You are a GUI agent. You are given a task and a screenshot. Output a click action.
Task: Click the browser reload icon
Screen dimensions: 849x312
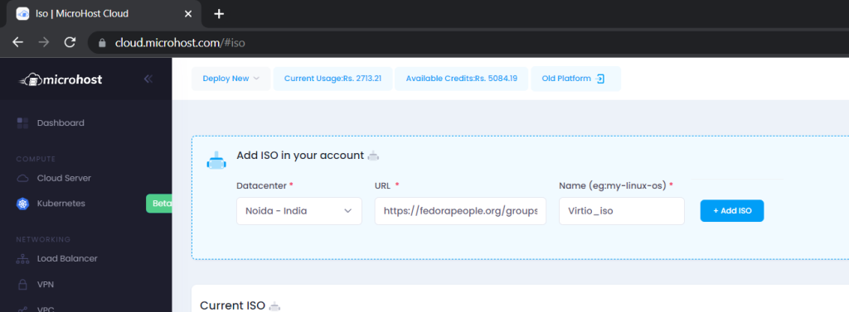70,42
